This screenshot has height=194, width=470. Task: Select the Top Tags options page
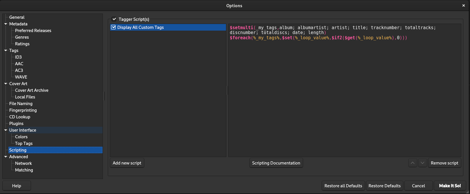tap(24, 143)
